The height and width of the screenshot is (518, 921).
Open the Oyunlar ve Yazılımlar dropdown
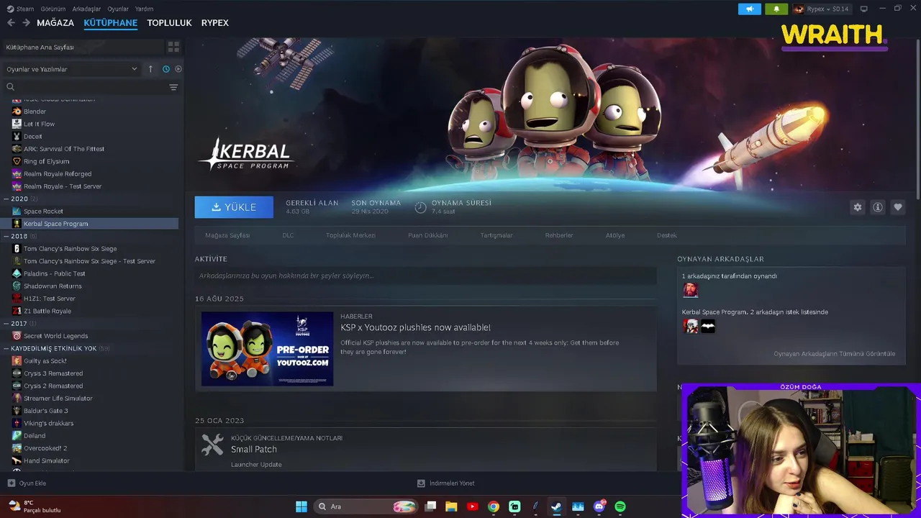click(71, 69)
